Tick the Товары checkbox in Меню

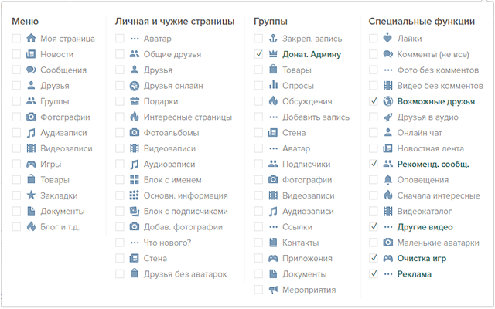(16, 180)
